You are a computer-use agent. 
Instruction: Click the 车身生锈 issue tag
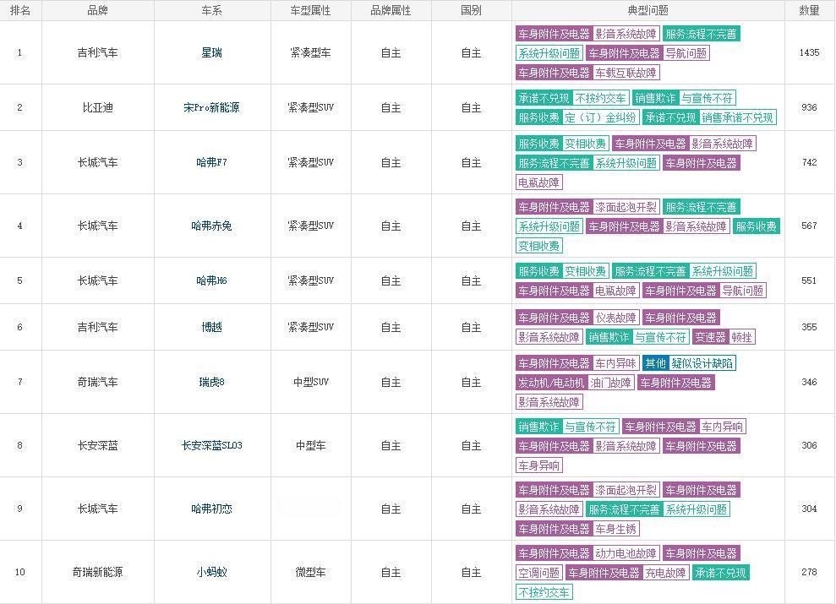[615, 529]
